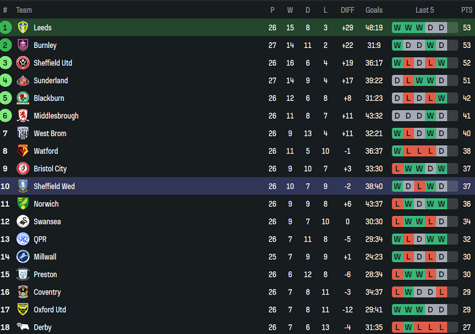Click the Sunderland club crest icon

(23, 80)
